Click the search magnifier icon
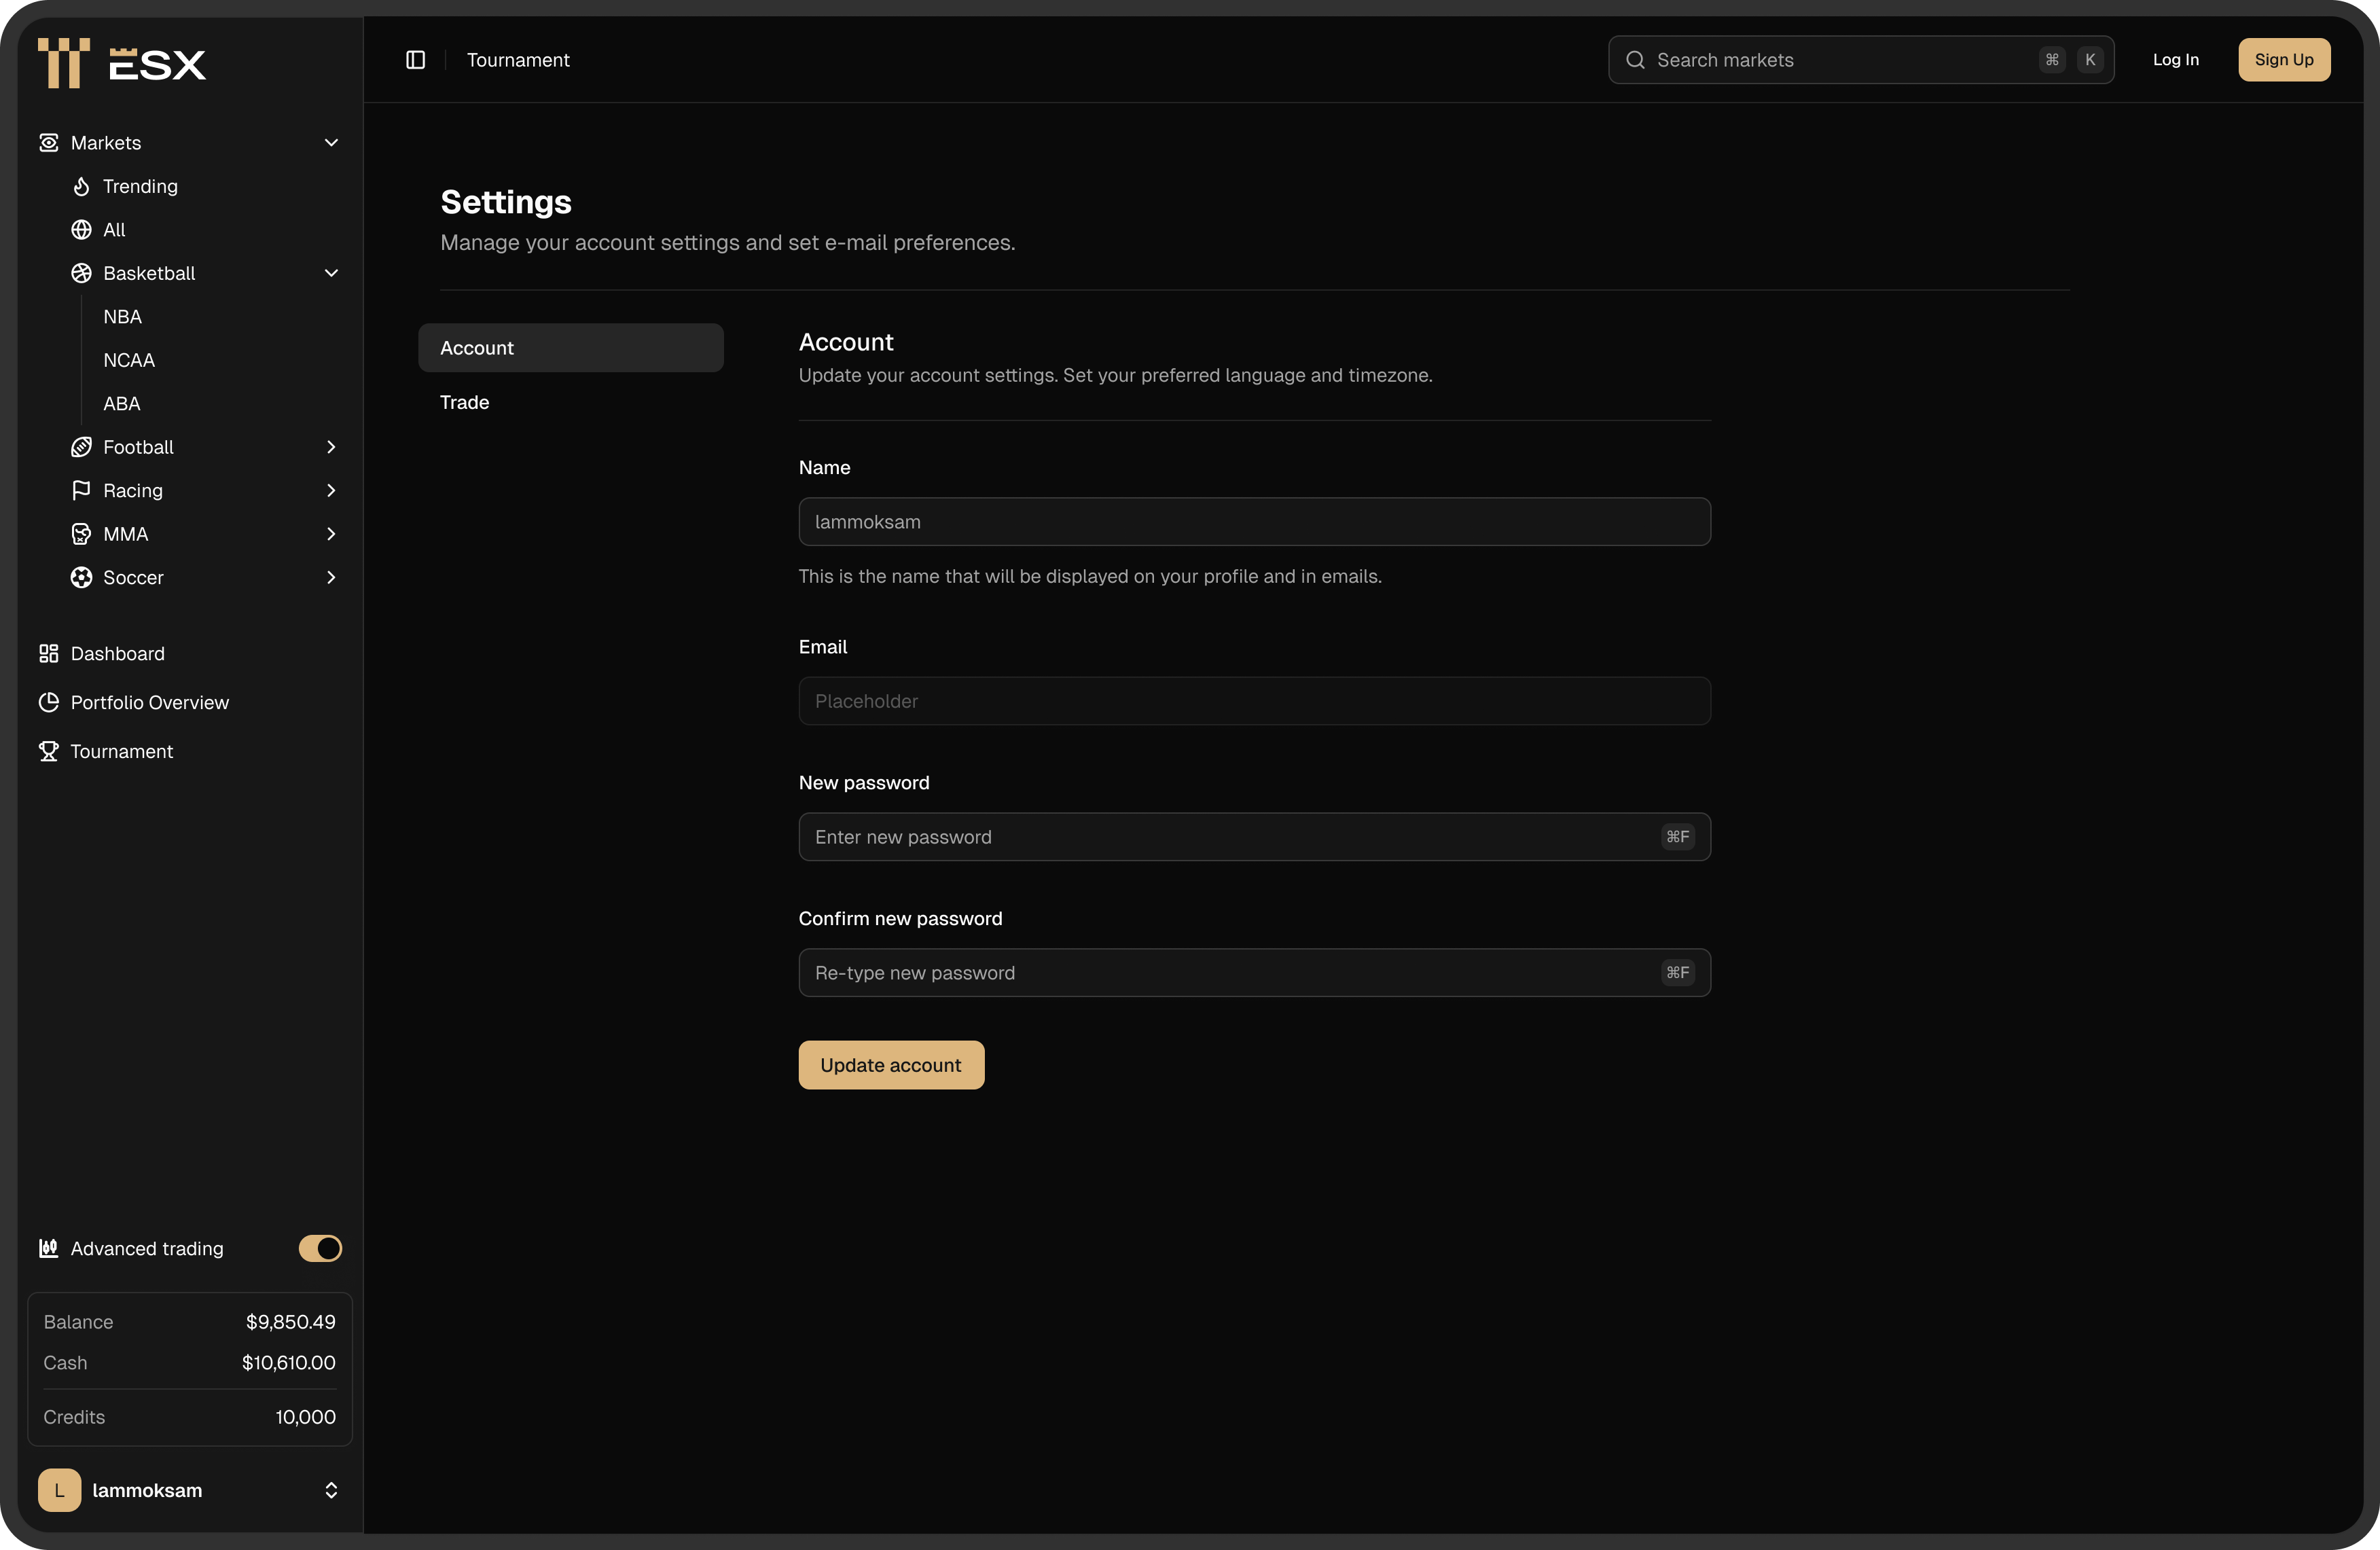This screenshot has height=1550, width=2380. pyautogui.click(x=1635, y=60)
